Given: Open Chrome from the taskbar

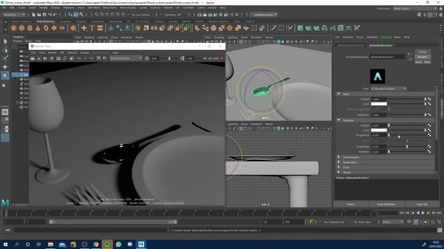Looking at the screenshot, I should tap(96, 244).
